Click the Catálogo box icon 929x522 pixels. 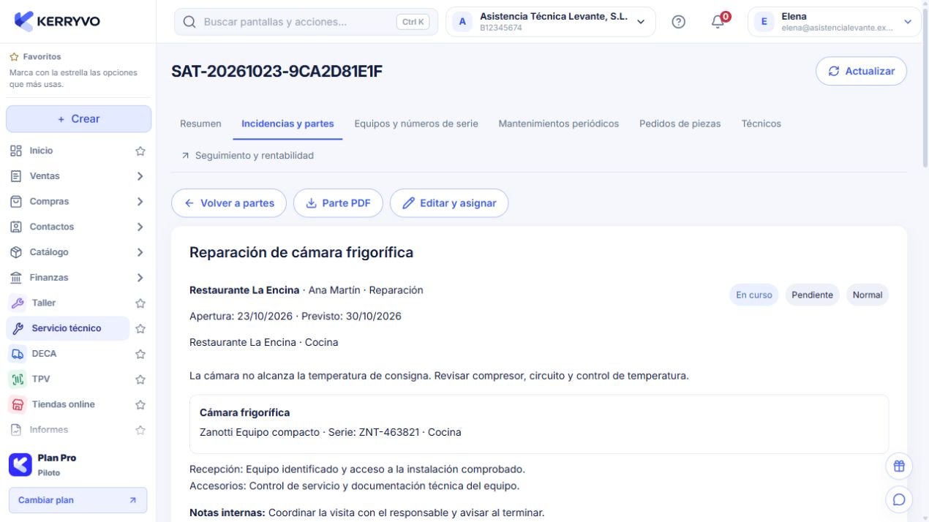(x=16, y=252)
